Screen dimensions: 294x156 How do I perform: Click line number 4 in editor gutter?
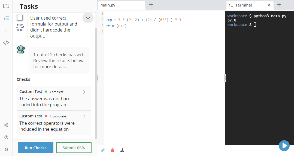click(x=102, y=32)
